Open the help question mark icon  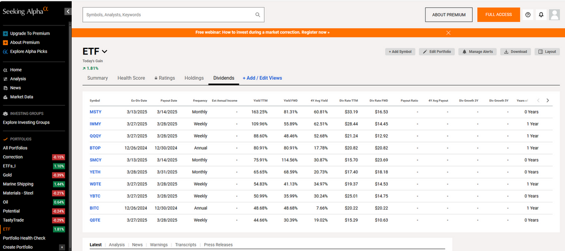(x=527, y=15)
